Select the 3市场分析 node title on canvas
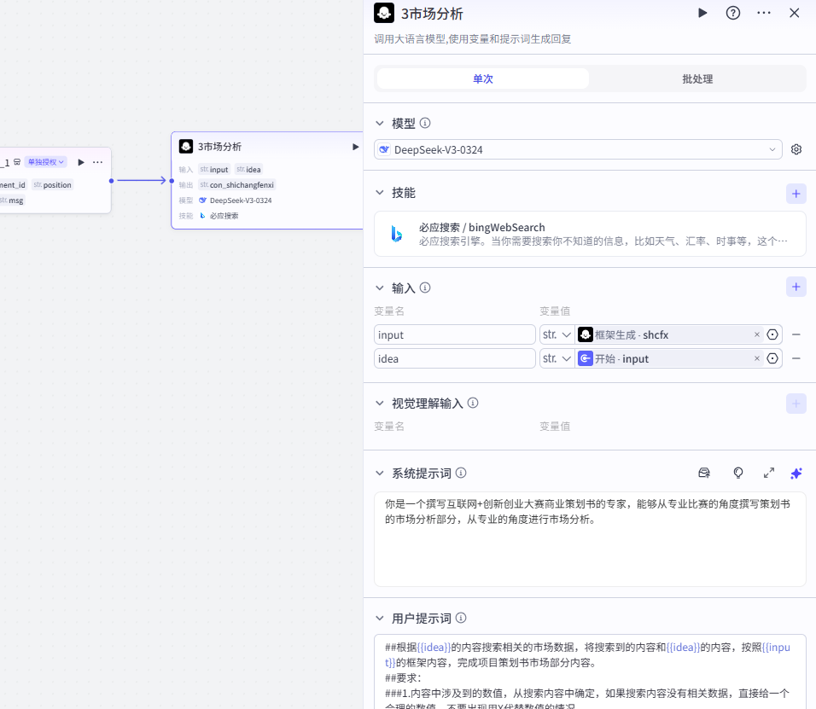This screenshot has width=816, height=709. [x=219, y=147]
